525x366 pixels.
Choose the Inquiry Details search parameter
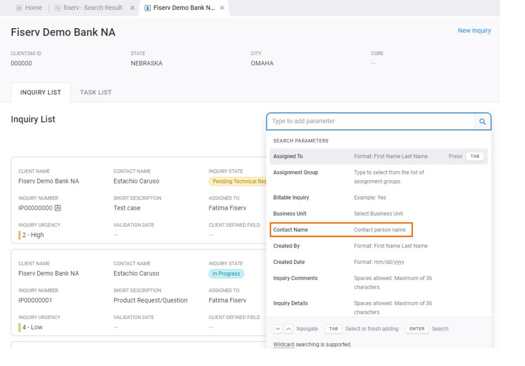click(x=379, y=308)
